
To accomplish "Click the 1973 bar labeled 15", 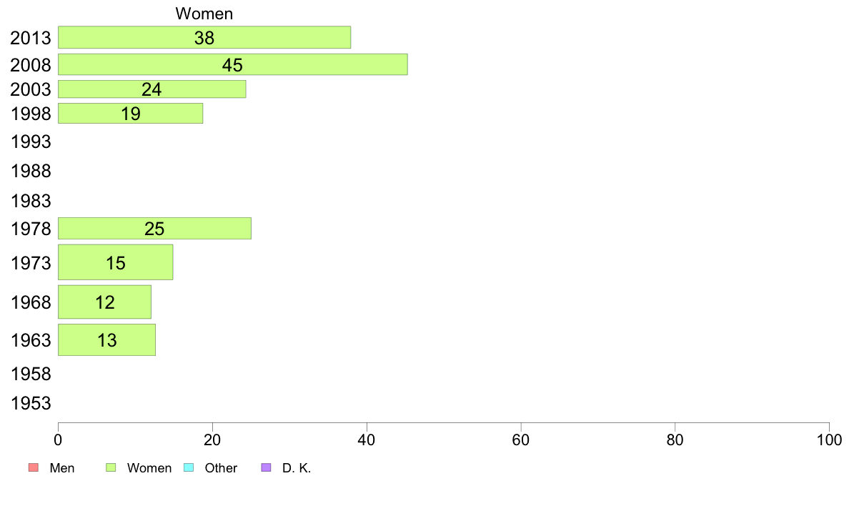I will (x=115, y=262).
